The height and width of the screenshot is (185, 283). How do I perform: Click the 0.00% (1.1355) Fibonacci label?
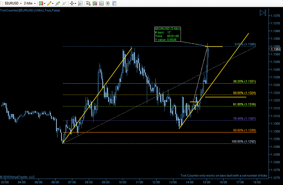point(245,44)
